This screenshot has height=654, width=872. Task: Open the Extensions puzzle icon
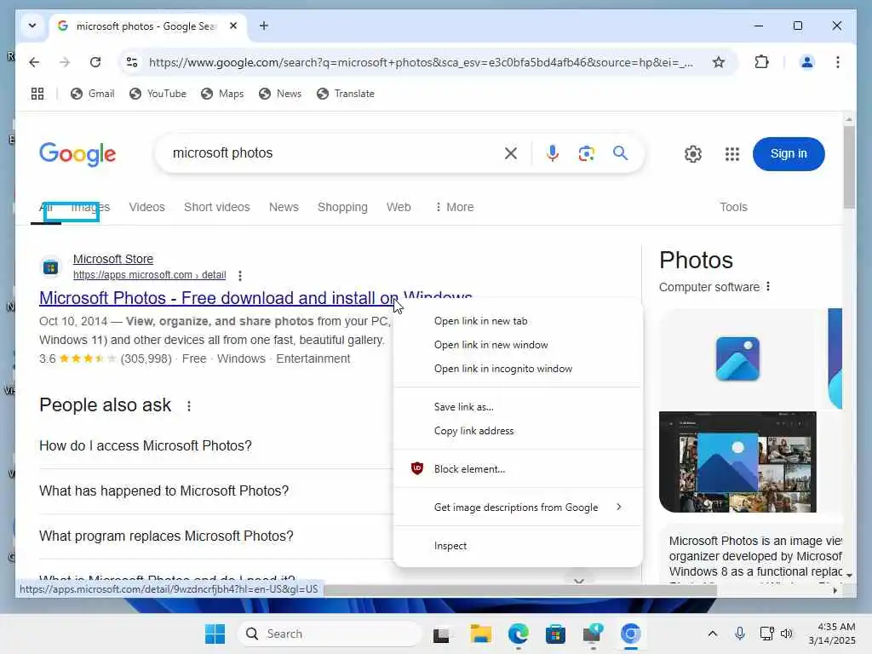(x=761, y=62)
